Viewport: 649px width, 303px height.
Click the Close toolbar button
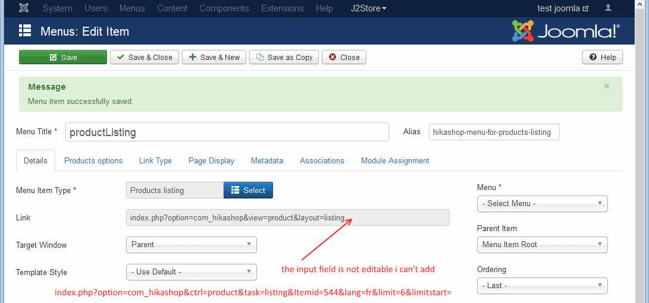click(x=344, y=58)
